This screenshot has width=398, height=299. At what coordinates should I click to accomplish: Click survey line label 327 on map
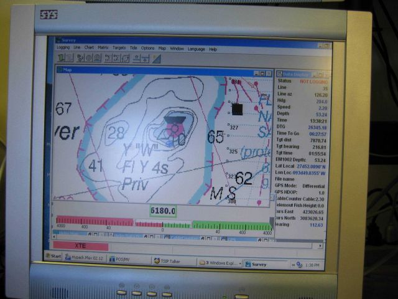[x=234, y=127]
